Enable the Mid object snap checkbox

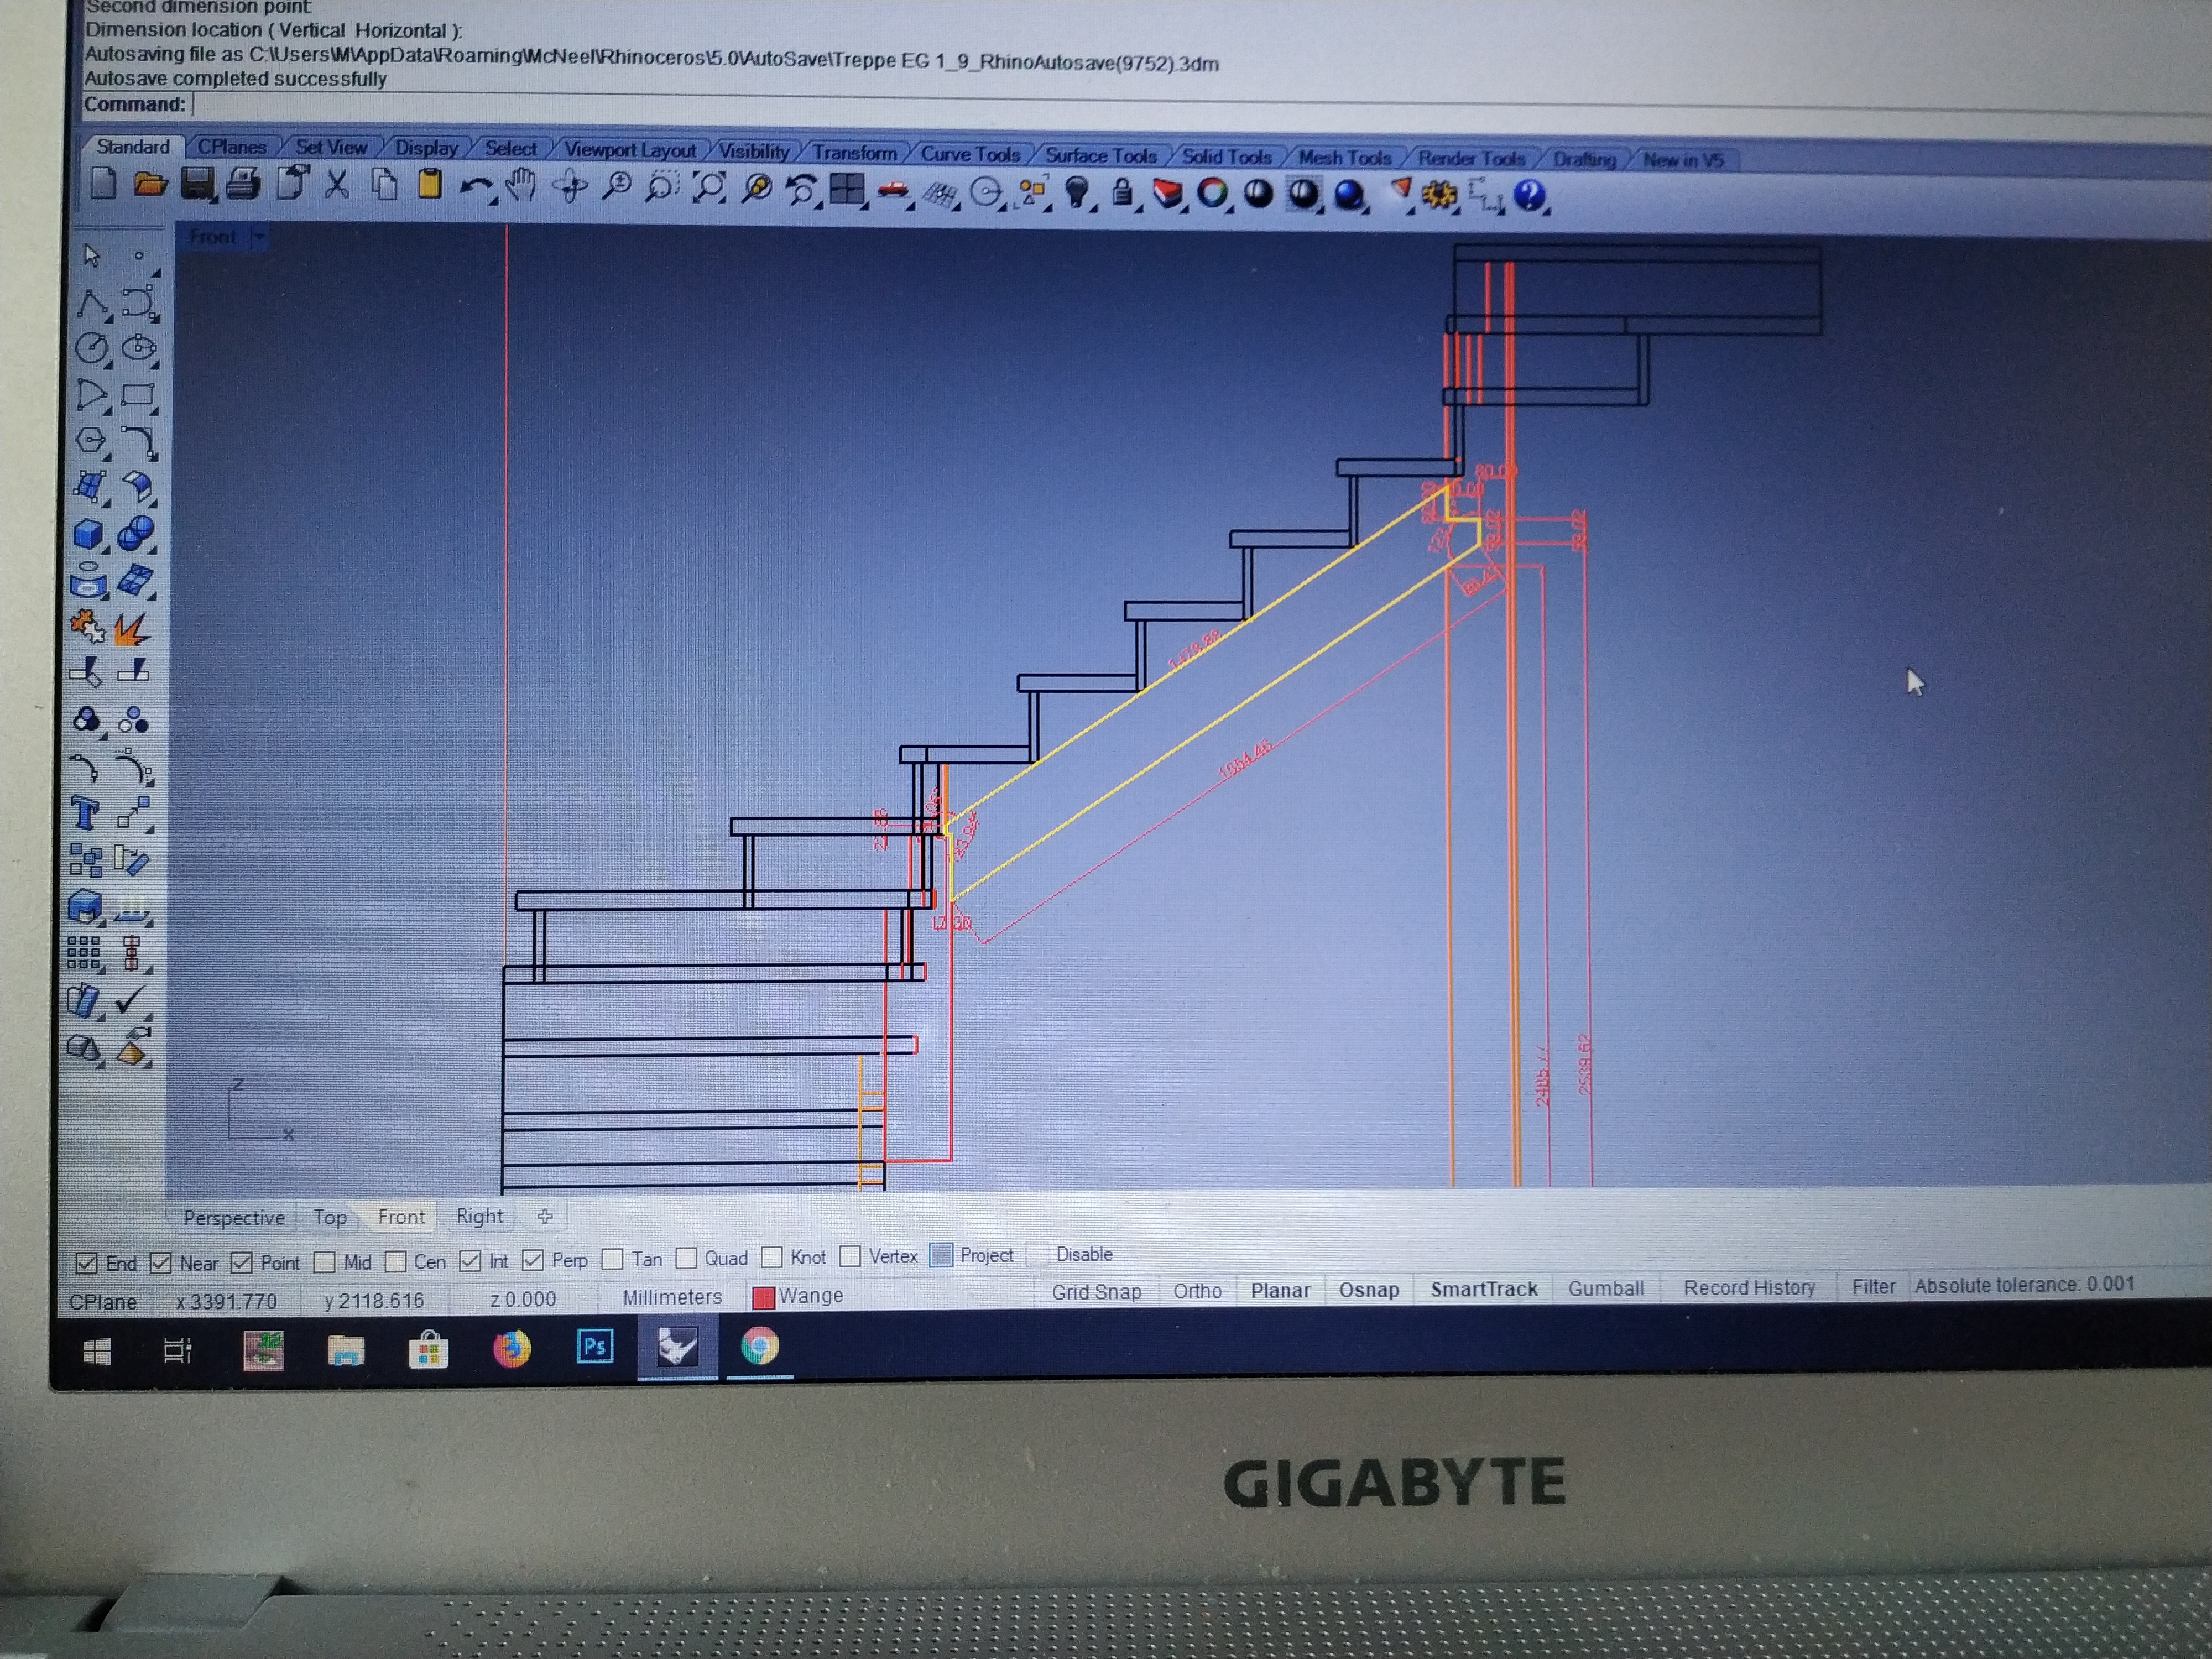324,1262
